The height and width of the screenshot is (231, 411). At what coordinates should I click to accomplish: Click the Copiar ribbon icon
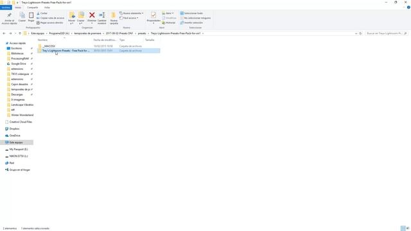coord(22,15)
